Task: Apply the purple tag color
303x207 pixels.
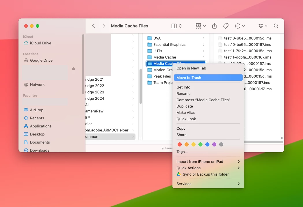Action: (214, 144)
